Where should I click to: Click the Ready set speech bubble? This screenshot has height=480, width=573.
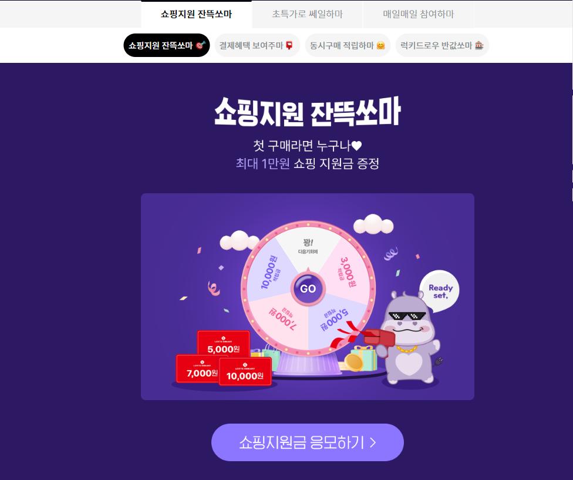[x=440, y=291]
